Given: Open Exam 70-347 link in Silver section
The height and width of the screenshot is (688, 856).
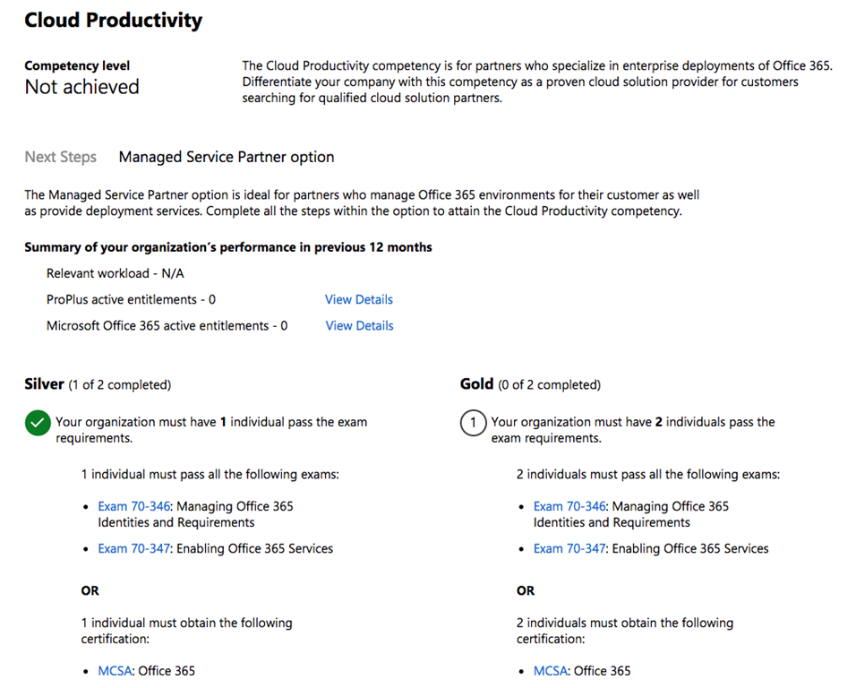Looking at the screenshot, I should [133, 548].
